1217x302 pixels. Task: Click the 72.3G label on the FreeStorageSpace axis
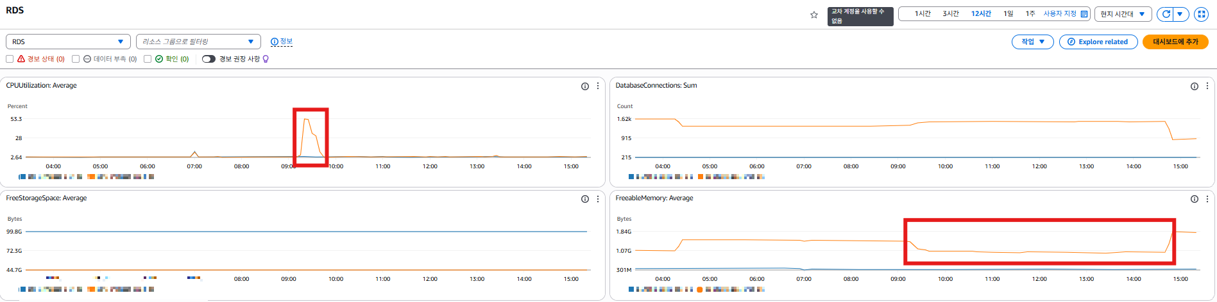[x=14, y=251]
